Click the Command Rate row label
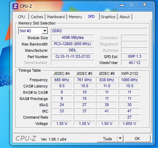The height and width of the screenshot is (148, 158). coord(36,117)
